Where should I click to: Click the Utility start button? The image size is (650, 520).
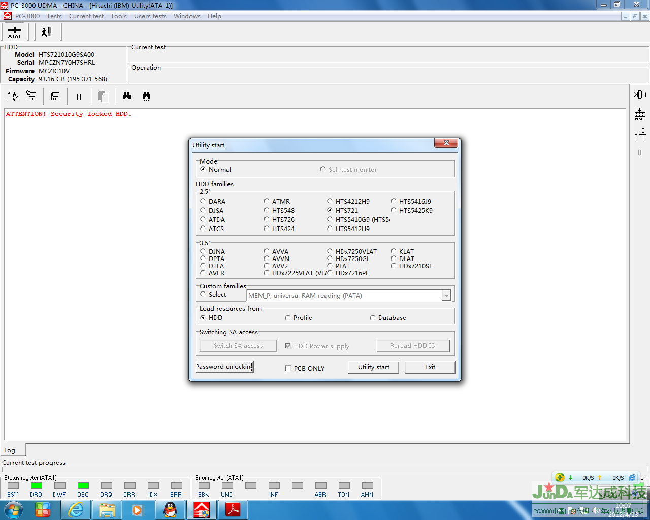click(x=374, y=367)
